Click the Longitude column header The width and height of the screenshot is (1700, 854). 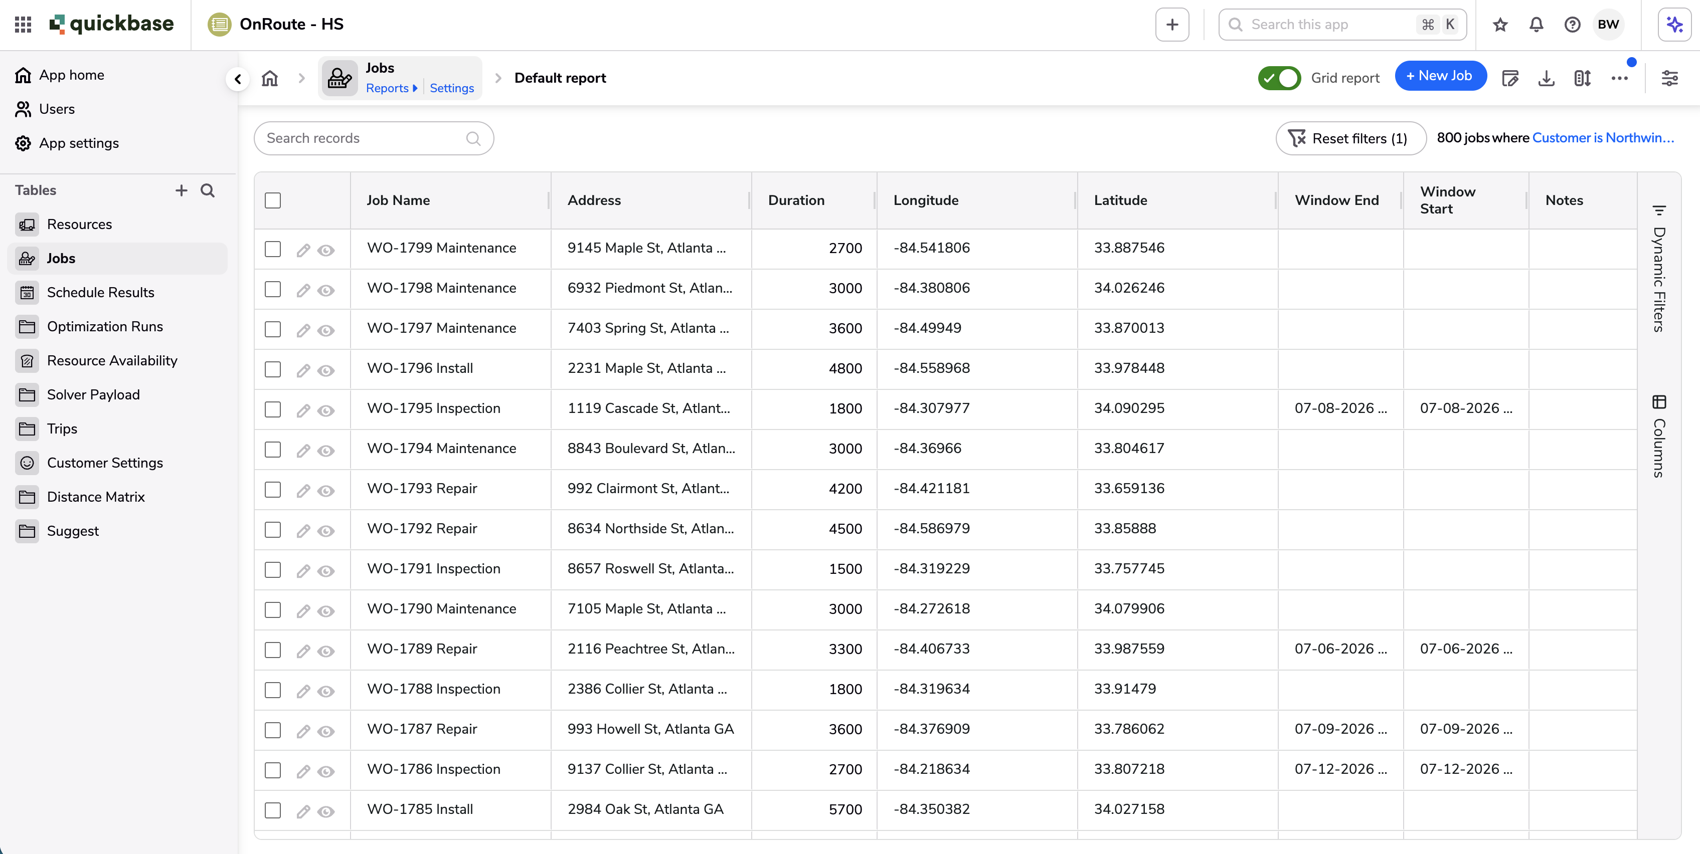tap(977, 200)
